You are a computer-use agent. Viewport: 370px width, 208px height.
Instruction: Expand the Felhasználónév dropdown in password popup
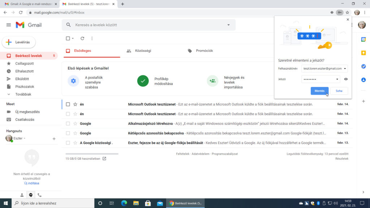[345, 69]
